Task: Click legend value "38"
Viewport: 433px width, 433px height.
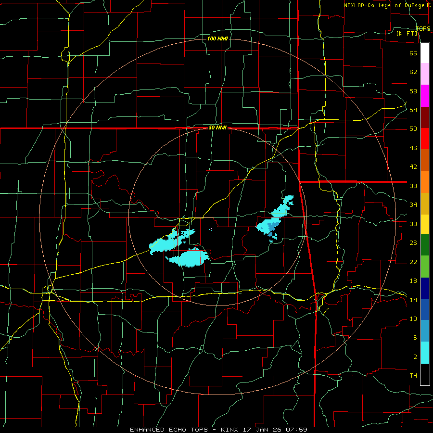Action: point(413,186)
